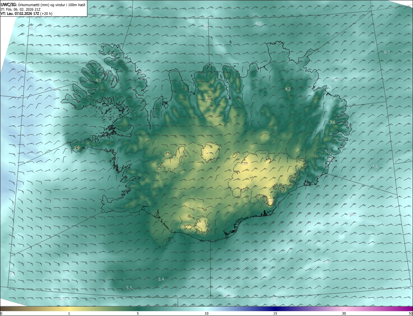
Task: Click the 2.5 value in north-central Iceland
Action: (x=208, y=99)
